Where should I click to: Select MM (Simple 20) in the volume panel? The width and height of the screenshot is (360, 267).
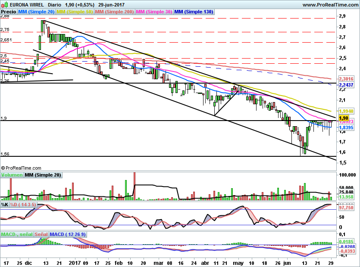pyautogui.click(x=43, y=175)
